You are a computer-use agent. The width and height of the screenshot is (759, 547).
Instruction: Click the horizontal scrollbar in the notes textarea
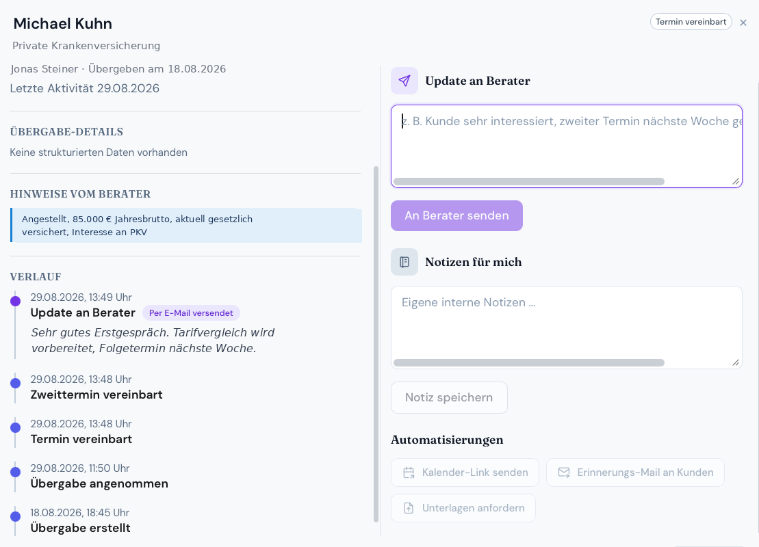point(528,363)
